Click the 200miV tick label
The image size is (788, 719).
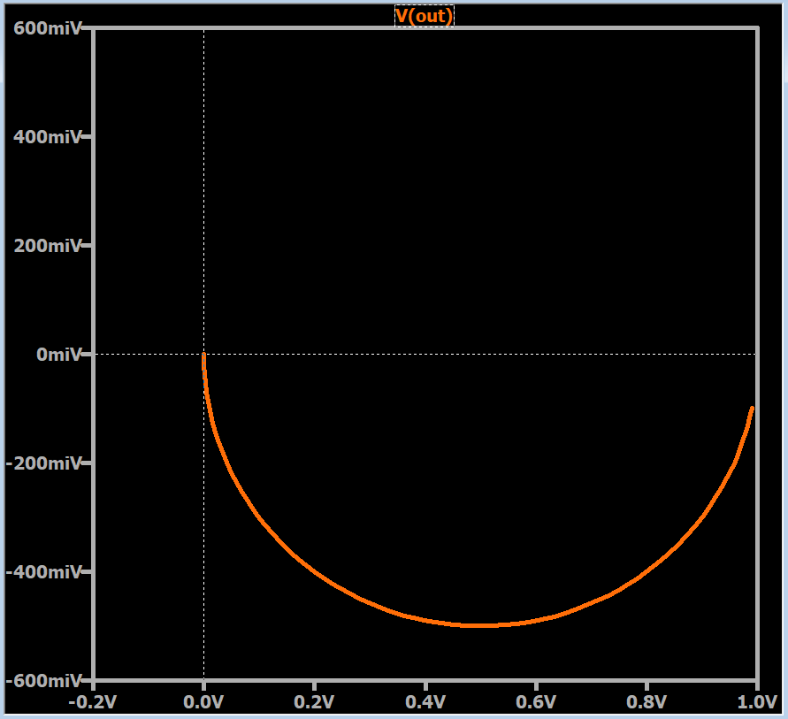coord(49,246)
